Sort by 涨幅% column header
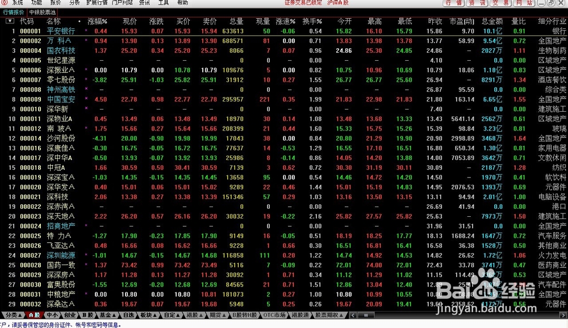Image resolution: width=568 pixels, height=328 pixels. pos(98,22)
